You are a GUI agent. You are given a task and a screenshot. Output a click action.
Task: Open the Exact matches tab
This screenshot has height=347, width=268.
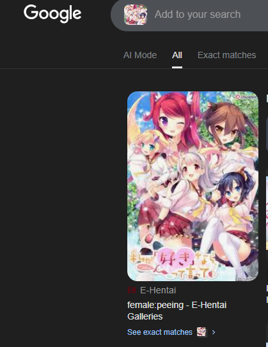tap(226, 55)
